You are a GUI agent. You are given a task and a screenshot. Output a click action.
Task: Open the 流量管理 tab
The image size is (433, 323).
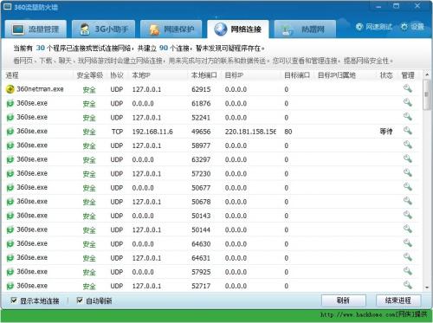pos(36,29)
